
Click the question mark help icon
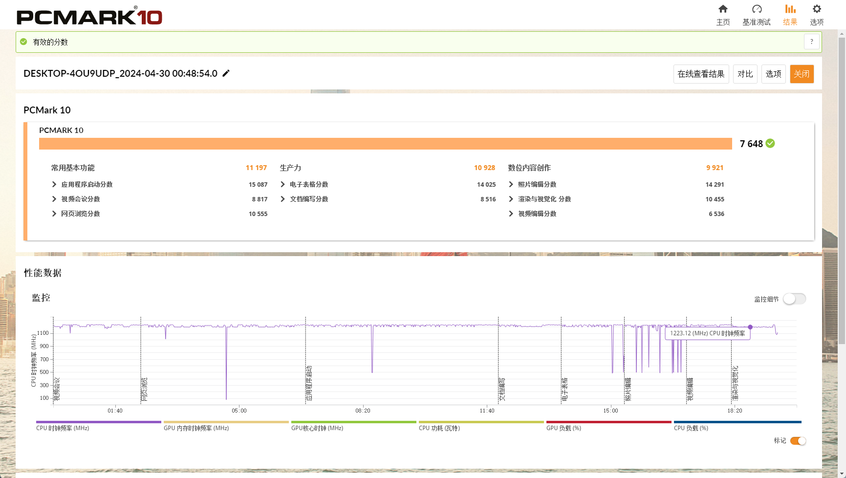(x=811, y=42)
